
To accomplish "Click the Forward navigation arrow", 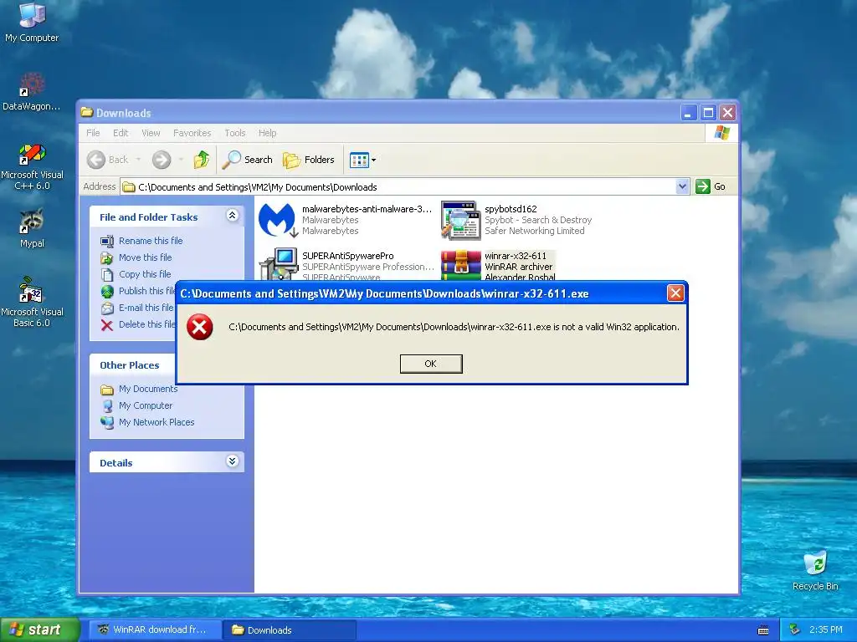I will coord(162,160).
